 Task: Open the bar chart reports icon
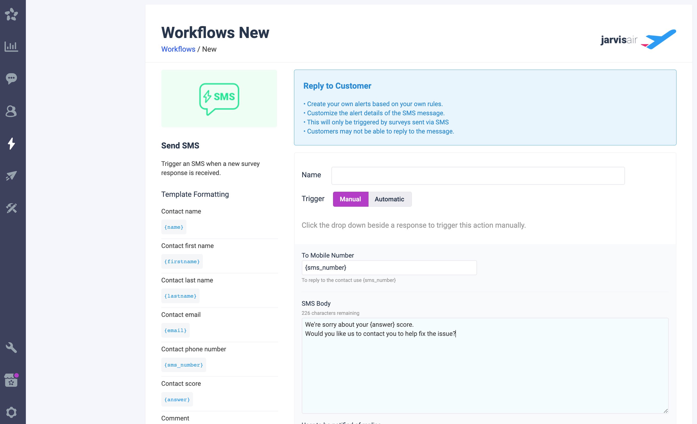[x=11, y=46]
